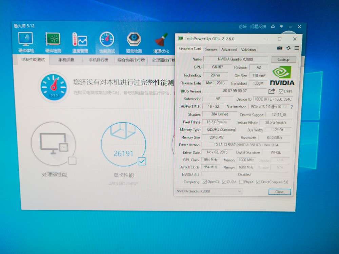Click the Subvendor value HP
This screenshot has width=339, height=254.
click(218, 99)
